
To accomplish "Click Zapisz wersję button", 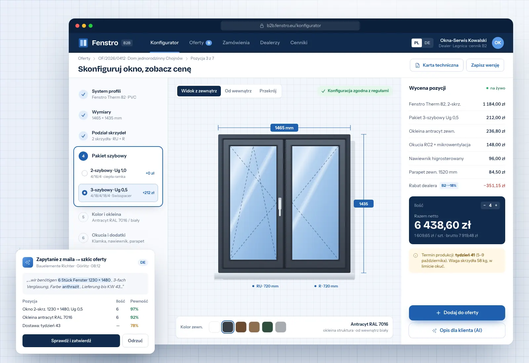I will tap(485, 65).
